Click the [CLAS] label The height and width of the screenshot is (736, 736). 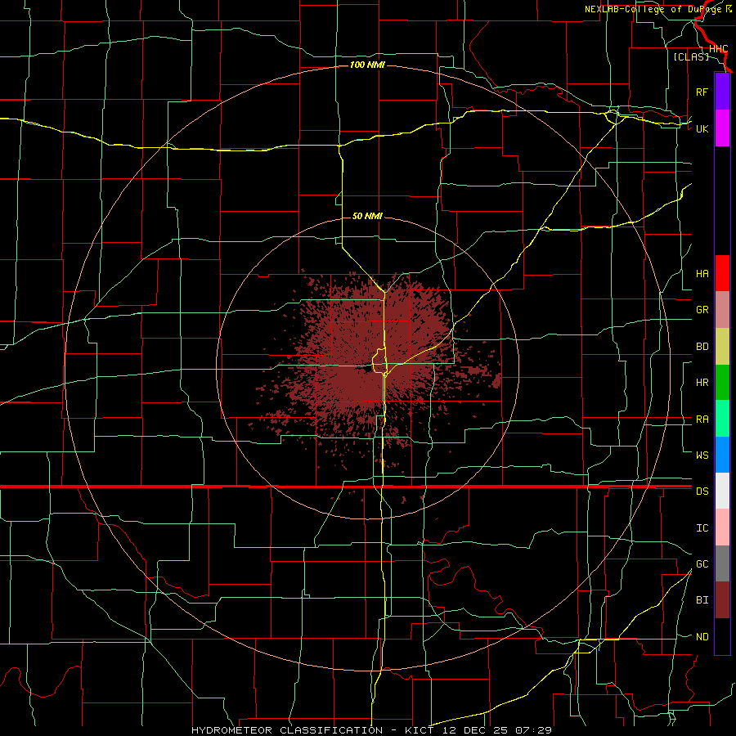[x=691, y=56]
